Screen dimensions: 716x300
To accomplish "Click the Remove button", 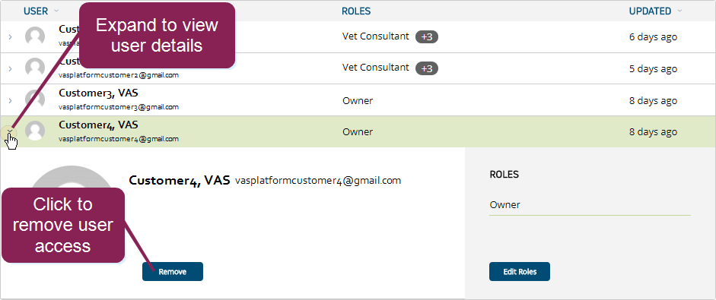I will click(x=173, y=272).
